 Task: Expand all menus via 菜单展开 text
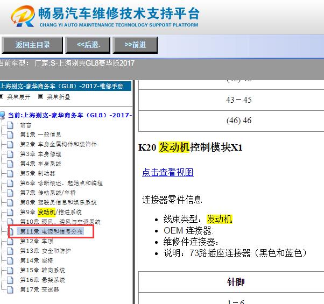coord(19,97)
